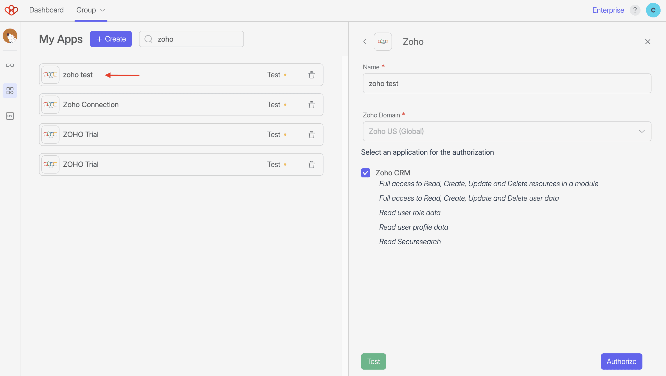Click the Create button
This screenshot has width=666, height=376.
coord(111,39)
